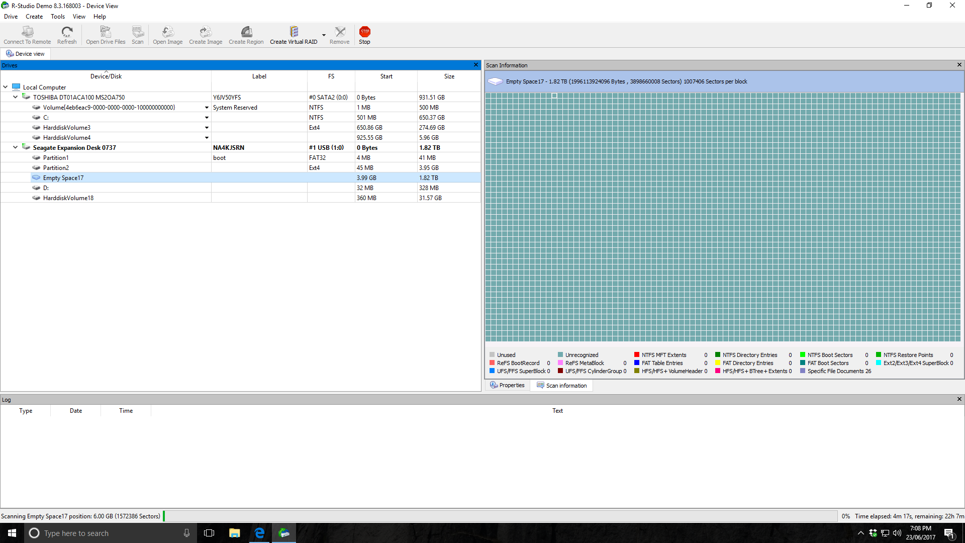Select HarddiskVolume3 in the drive tree
The height and width of the screenshot is (543, 965).
click(x=67, y=128)
